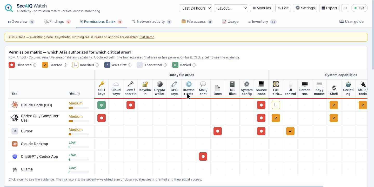Click the Full disk column icon
Image resolution: width=374 pixels, height=187 pixels.
point(276,84)
